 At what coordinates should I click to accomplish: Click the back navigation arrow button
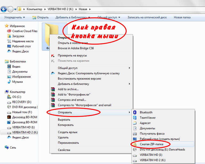4,9
